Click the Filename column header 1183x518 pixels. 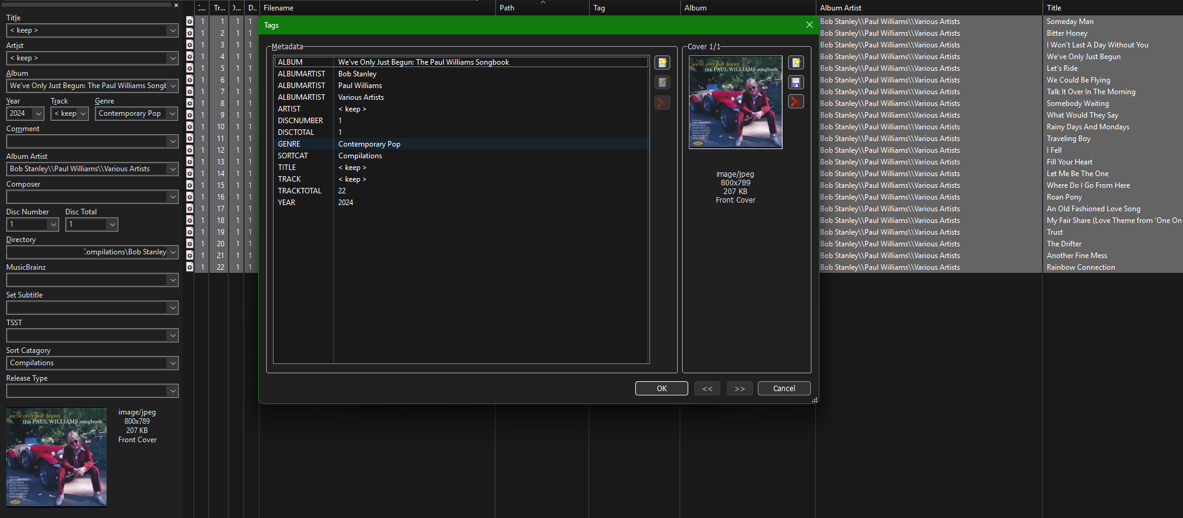pyautogui.click(x=278, y=8)
